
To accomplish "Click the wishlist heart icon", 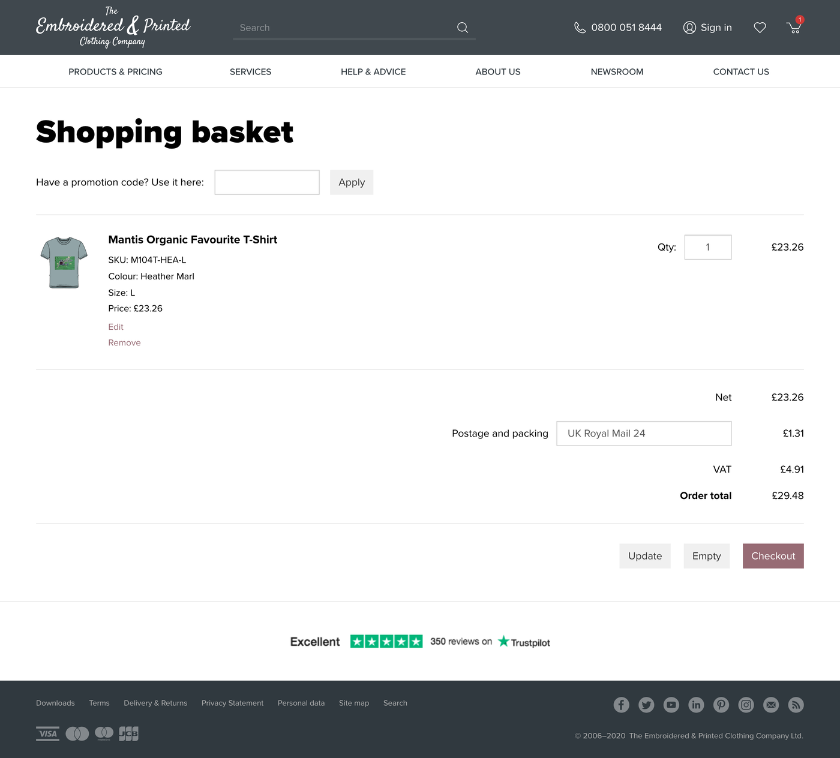I will coord(760,28).
